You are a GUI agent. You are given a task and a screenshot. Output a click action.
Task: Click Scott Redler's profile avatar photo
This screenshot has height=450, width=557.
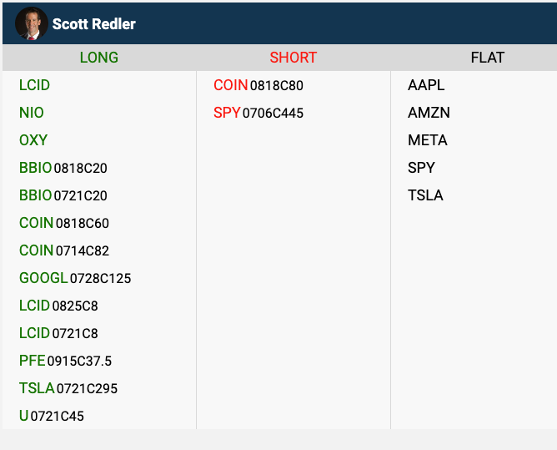click(32, 23)
